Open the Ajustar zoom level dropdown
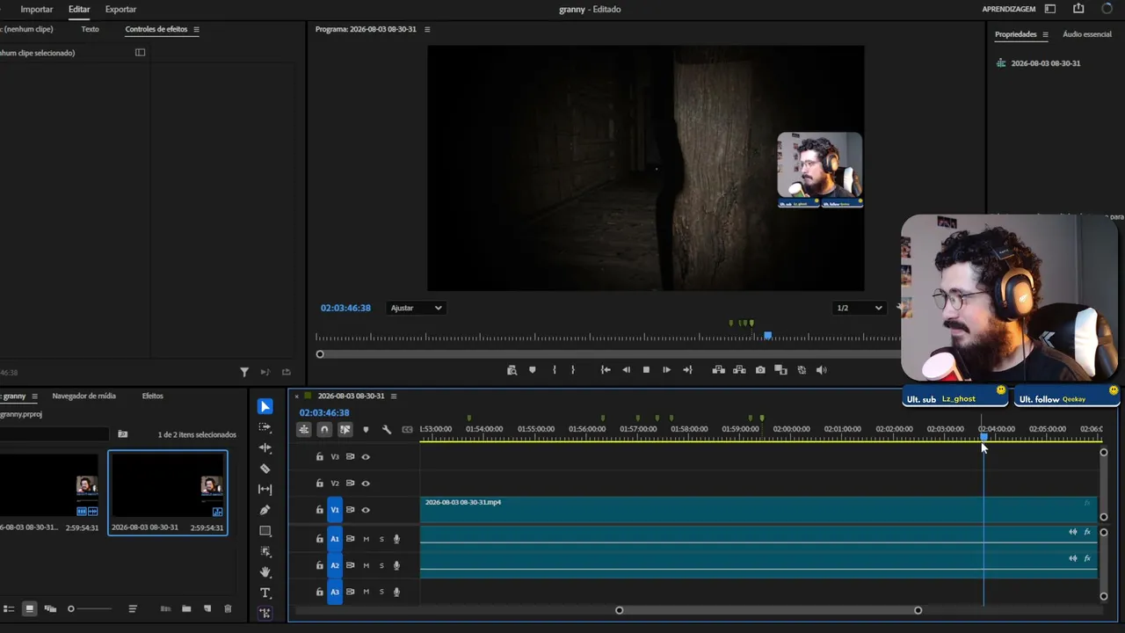1125x633 pixels. pyautogui.click(x=417, y=308)
